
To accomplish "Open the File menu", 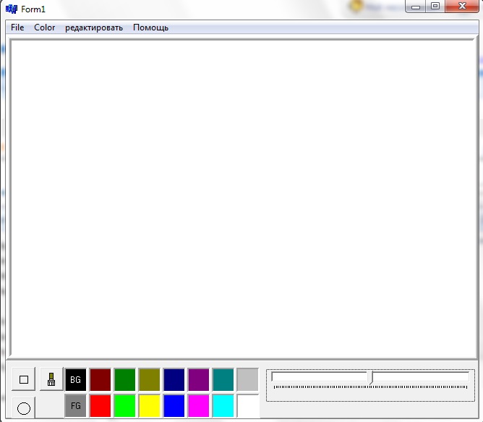I will click(x=17, y=28).
